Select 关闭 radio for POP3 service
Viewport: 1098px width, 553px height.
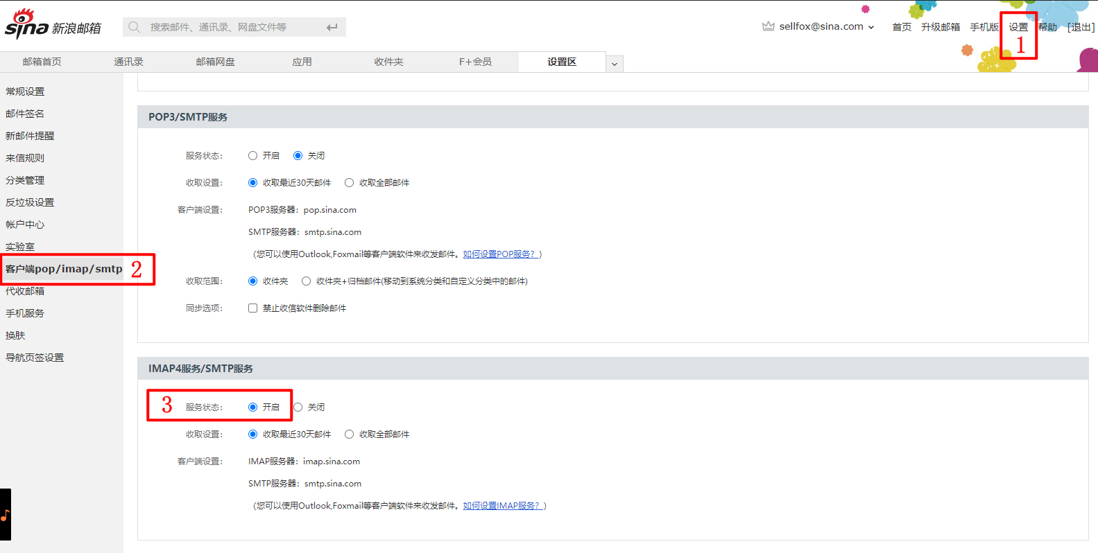298,156
